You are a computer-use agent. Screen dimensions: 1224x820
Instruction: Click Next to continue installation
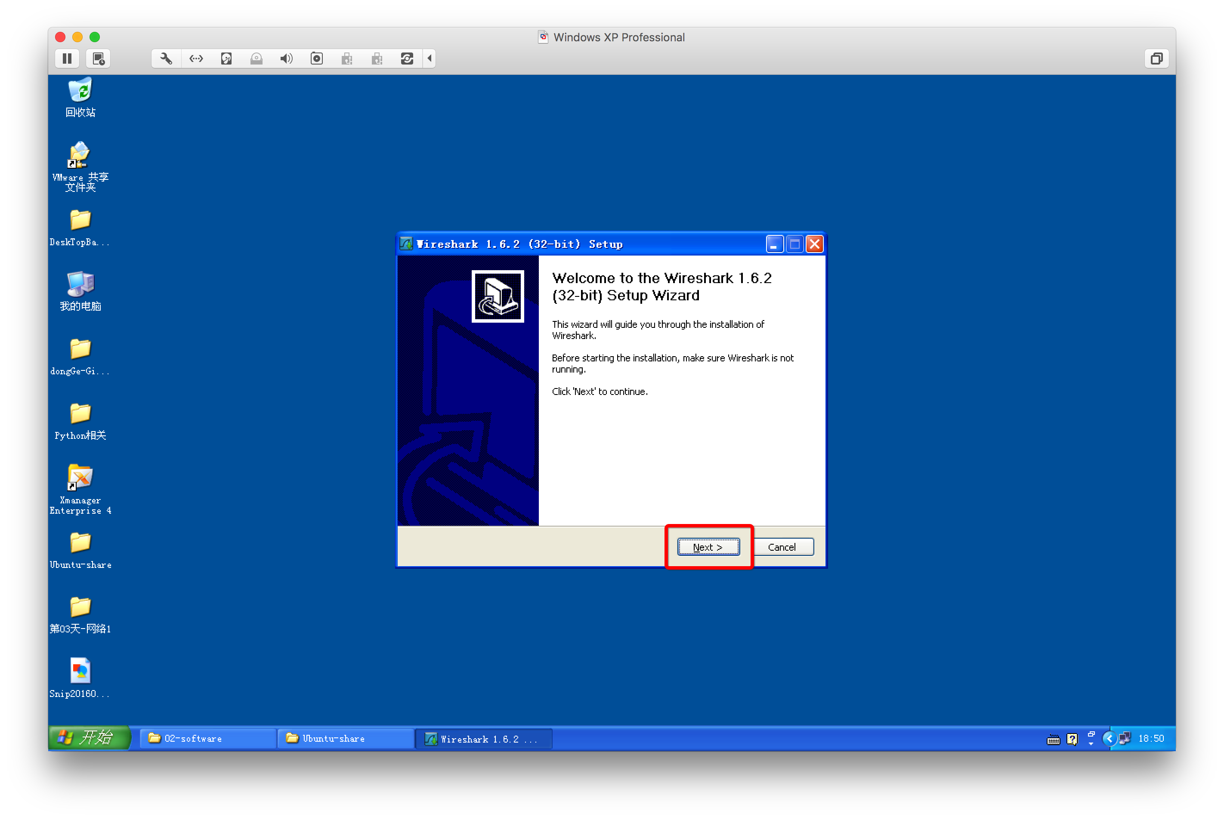point(710,546)
